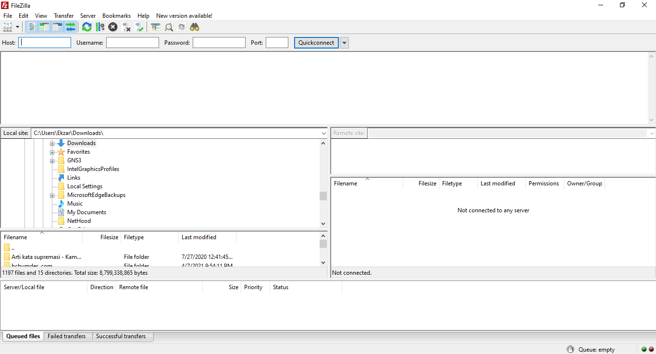Open directory listing filters dialog
Viewport: 656px width, 354px height.
click(x=155, y=27)
